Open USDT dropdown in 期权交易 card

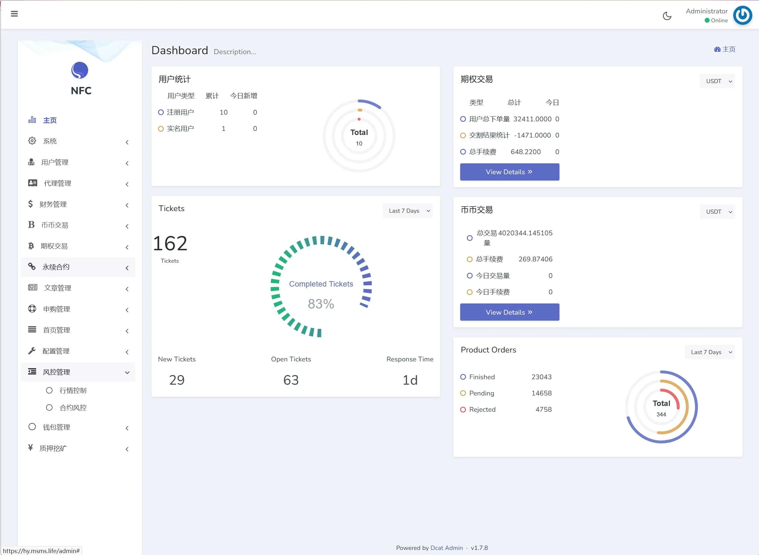[x=717, y=81]
